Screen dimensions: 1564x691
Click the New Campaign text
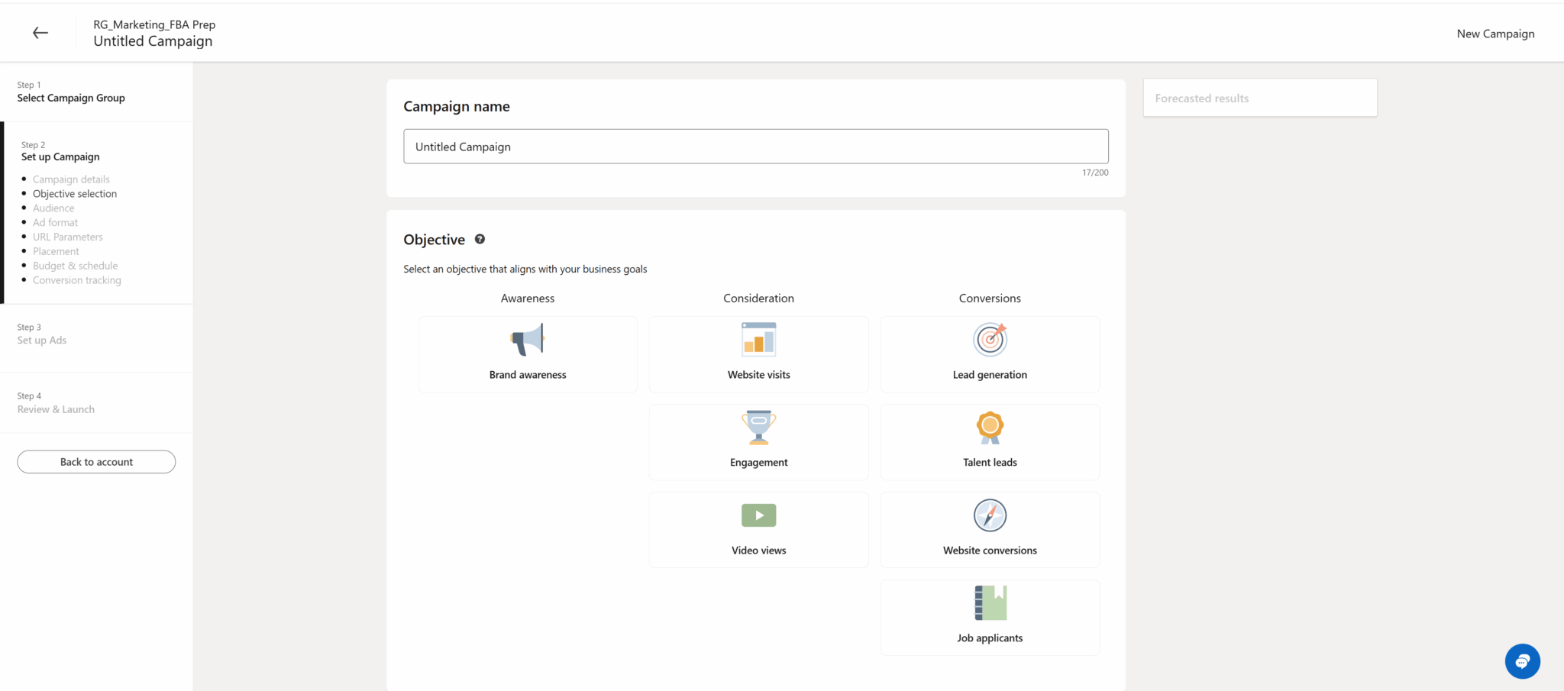(x=1495, y=34)
